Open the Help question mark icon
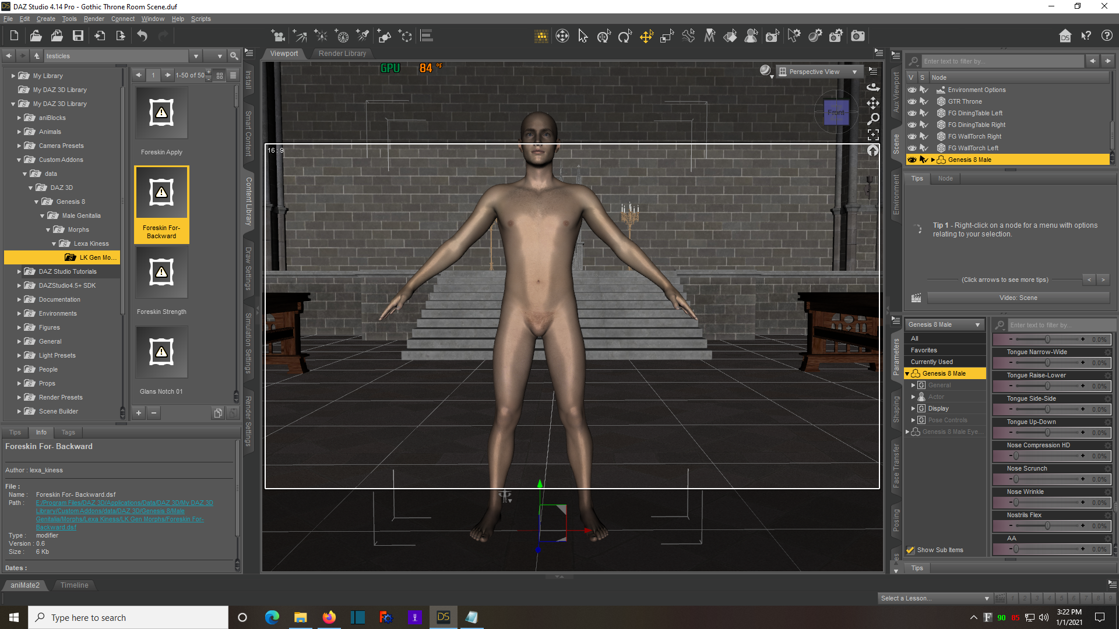 pos(1107,36)
